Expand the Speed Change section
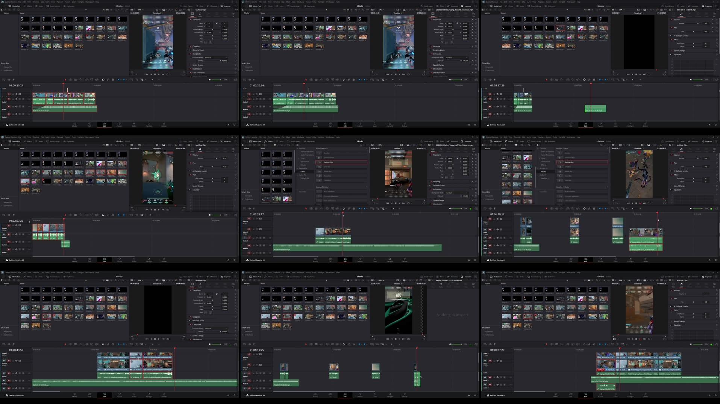This screenshot has height=404, width=720. click(x=198, y=65)
